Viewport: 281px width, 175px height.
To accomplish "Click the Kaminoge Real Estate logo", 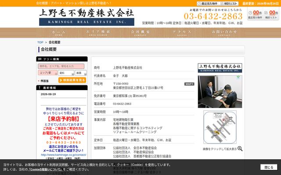I will tap(86, 17).
